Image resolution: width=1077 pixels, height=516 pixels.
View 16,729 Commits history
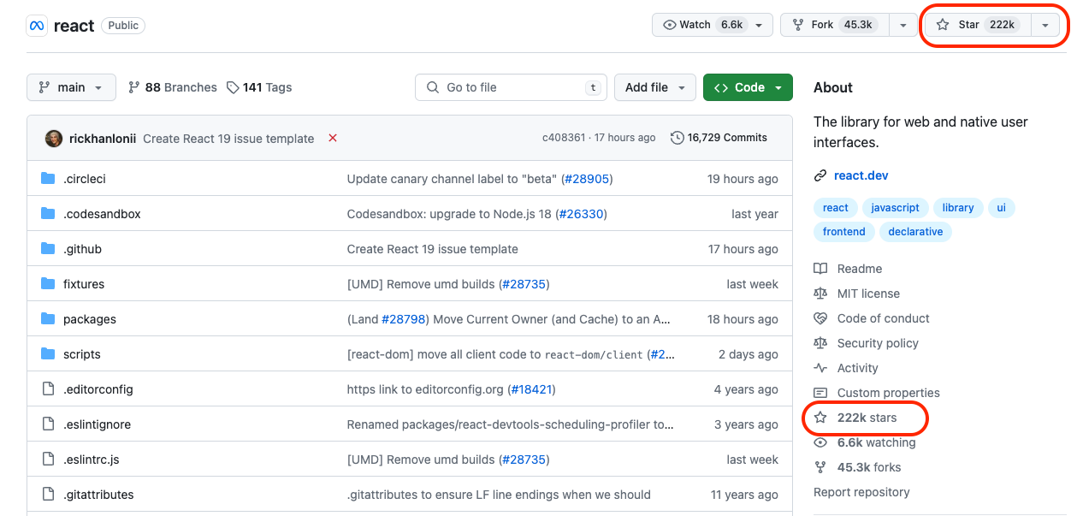pyautogui.click(x=719, y=138)
